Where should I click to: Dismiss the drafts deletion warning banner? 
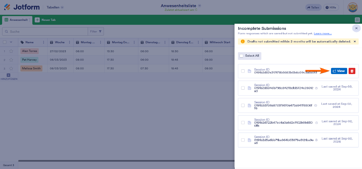355,41
